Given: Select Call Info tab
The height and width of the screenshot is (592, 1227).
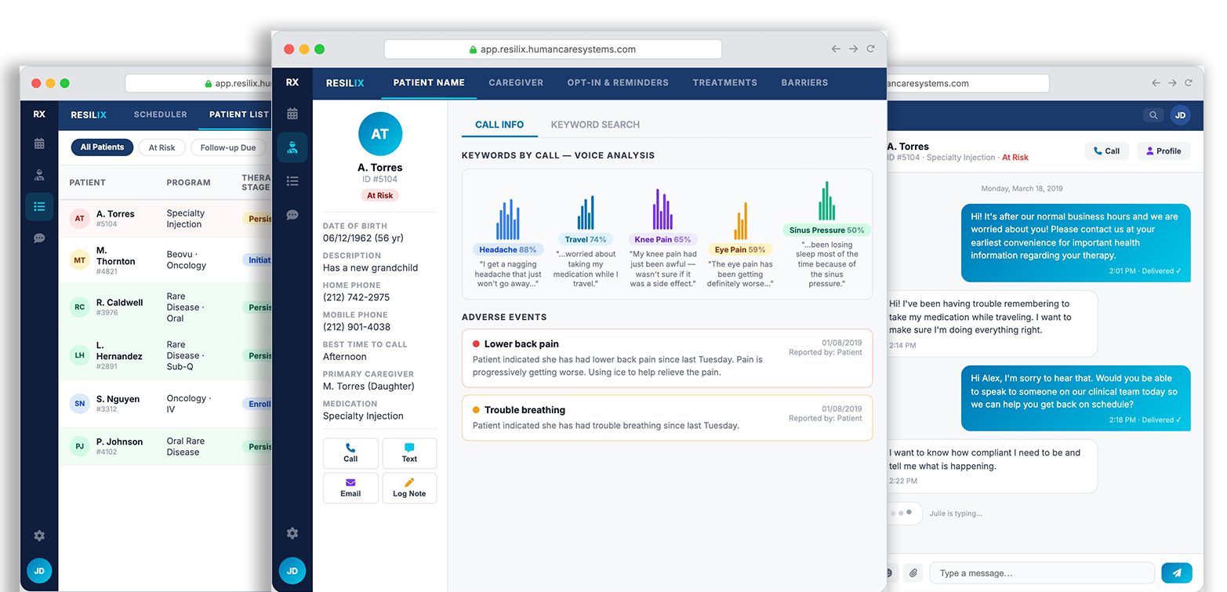Looking at the screenshot, I should pyautogui.click(x=499, y=125).
